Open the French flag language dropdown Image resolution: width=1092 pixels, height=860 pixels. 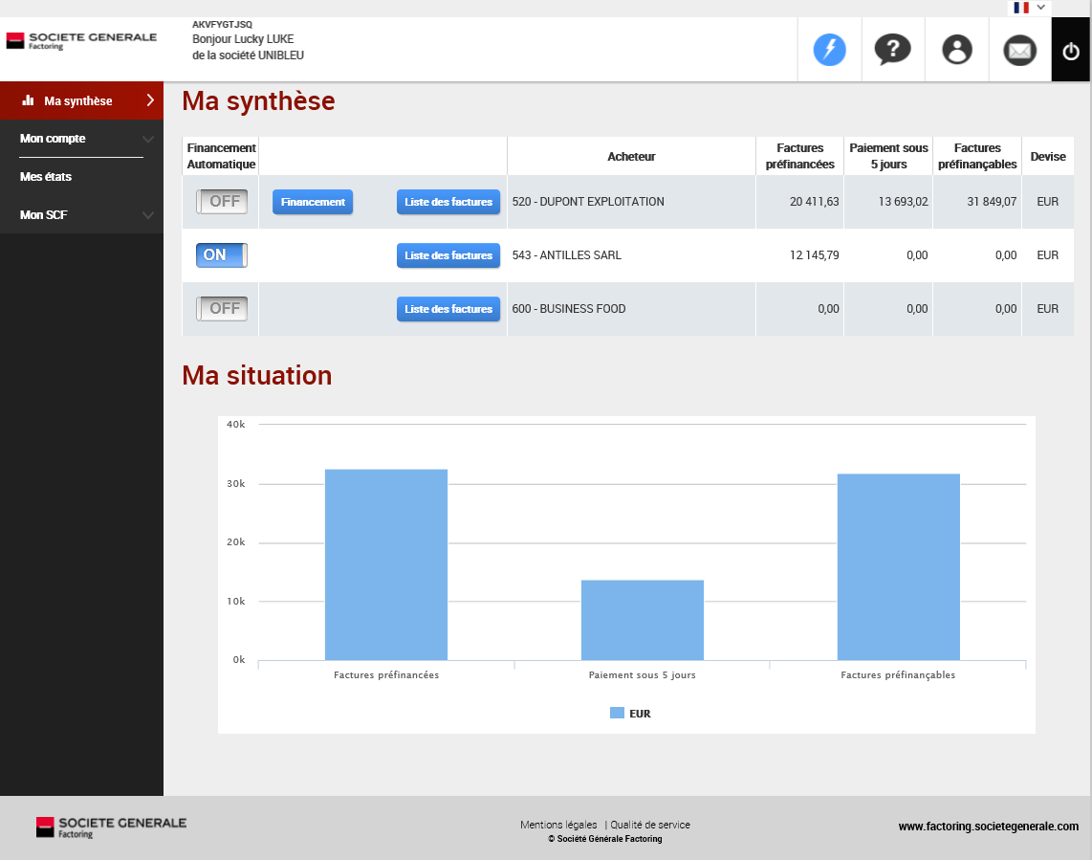tap(1029, 8)
